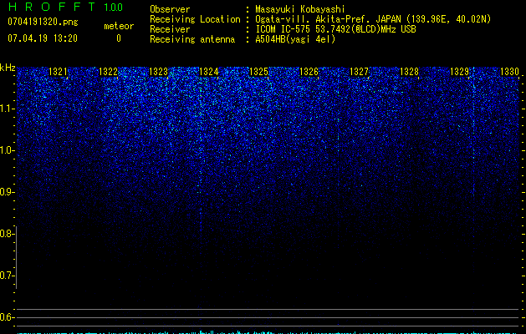
Task: Click the 1322 time marker
Action: coord(109,72)
